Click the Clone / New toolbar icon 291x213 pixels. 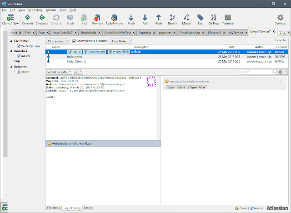coord(10,19)
